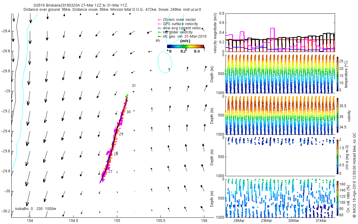Screen dimensions: 358x224
Task: Click the 'velocity magnitude (m/s)' axis label
Action: coord(215,33)
